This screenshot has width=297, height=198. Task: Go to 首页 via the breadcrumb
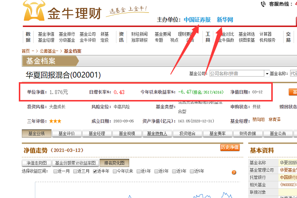[26, 51]
